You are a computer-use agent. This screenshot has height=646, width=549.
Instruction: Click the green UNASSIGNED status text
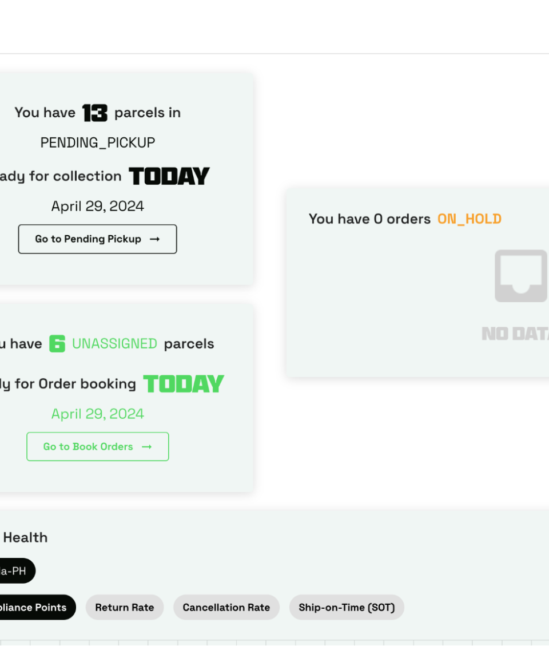(114, 344)
